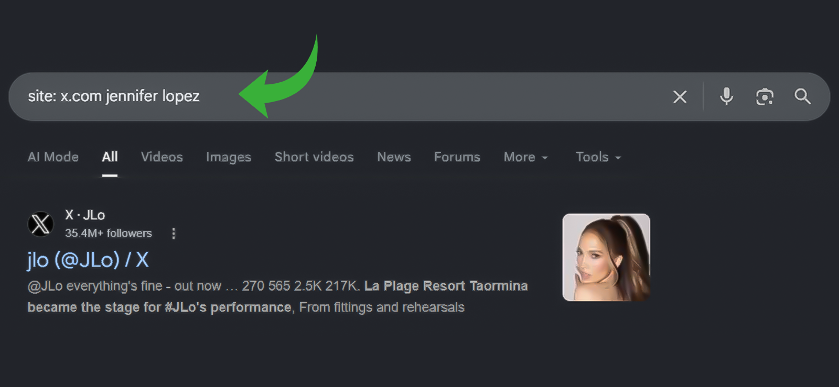Clear the search box with the X icon
This screenshot has height=387, width=839.
680,97
